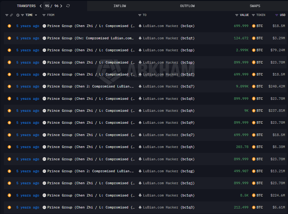Open filter icon beside chain link
The image size is (288, 214).
[x=7, y=15]
